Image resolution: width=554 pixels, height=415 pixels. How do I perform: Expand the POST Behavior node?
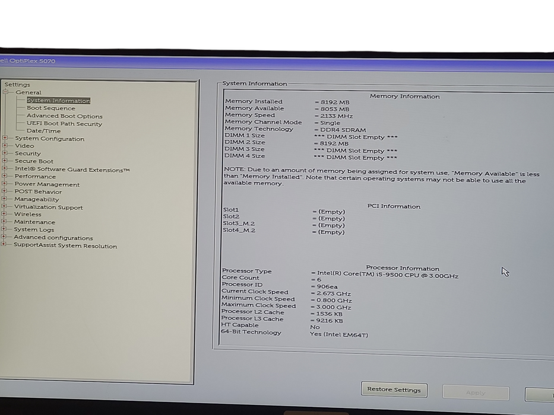pyautogui.click(x=4, y=191)
